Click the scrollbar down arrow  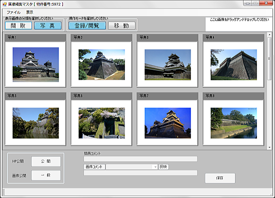269,147
